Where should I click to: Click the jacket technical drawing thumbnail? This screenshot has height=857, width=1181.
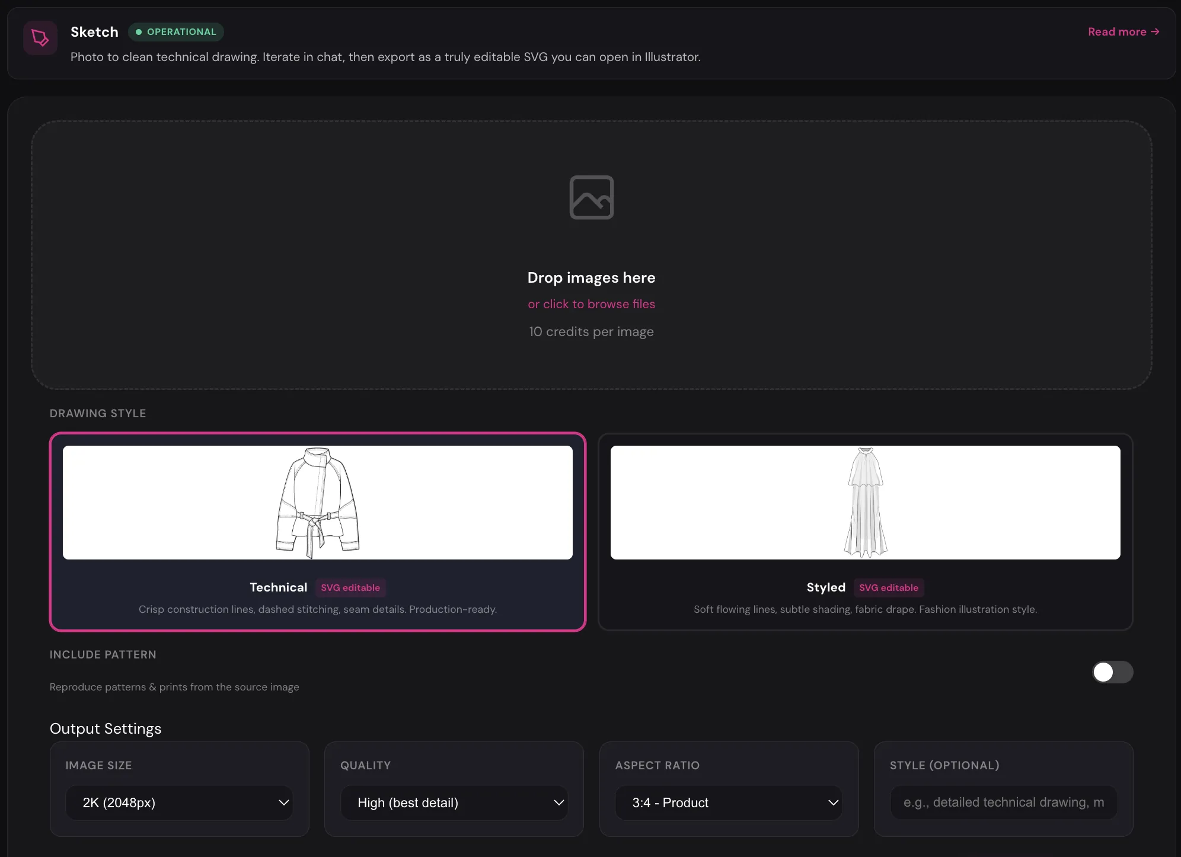pyautogui.click(x=318, y=503)
